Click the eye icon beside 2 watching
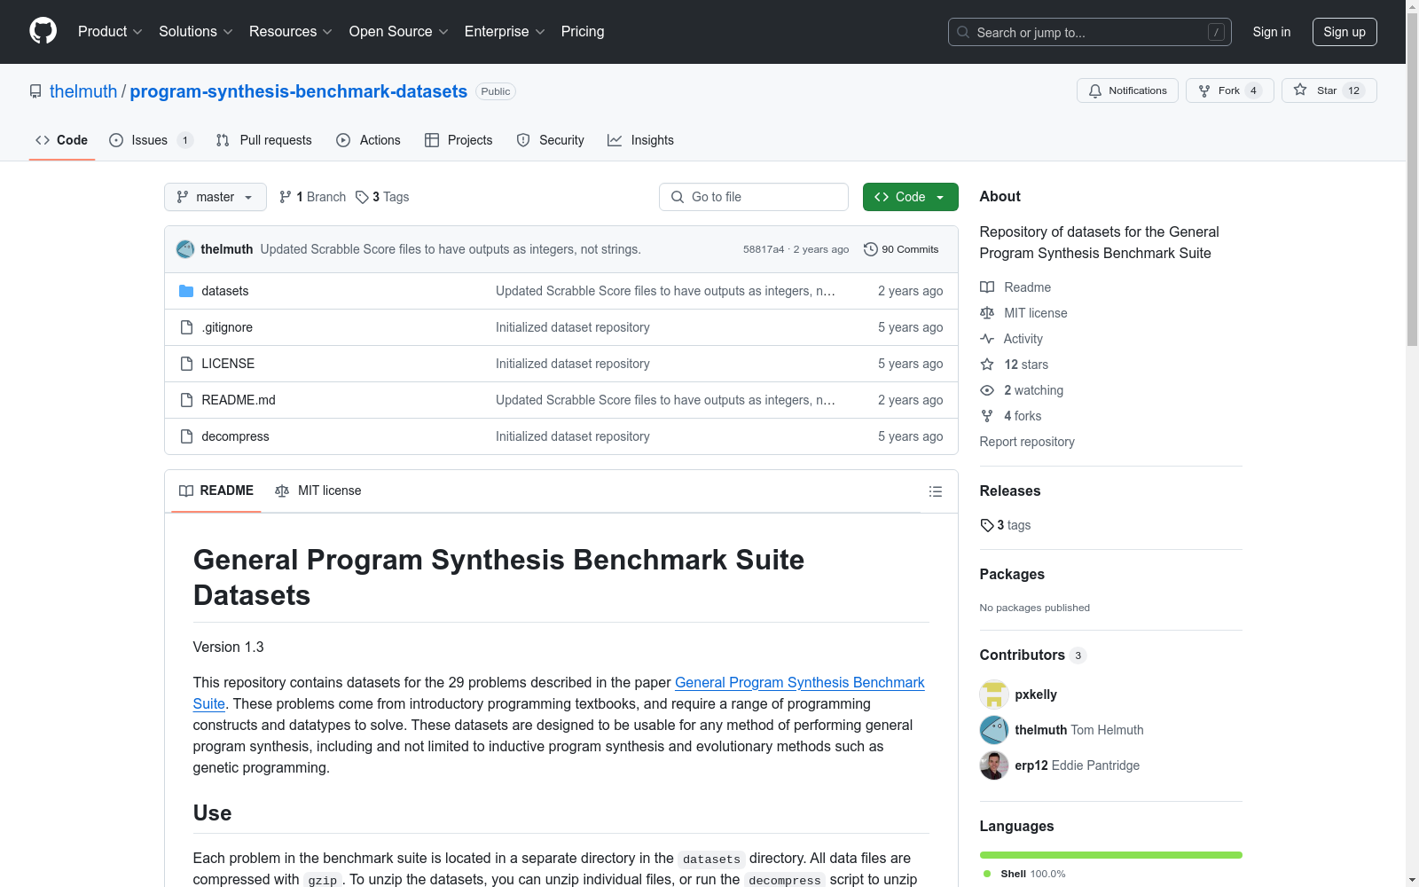Image resolution: width=1419 pixels, height=887 pixels. 987,390
